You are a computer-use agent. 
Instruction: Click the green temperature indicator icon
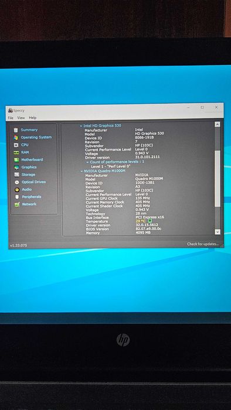pos(150,221)
